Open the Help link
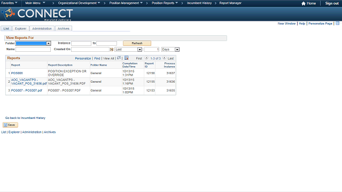 (302, 23)
